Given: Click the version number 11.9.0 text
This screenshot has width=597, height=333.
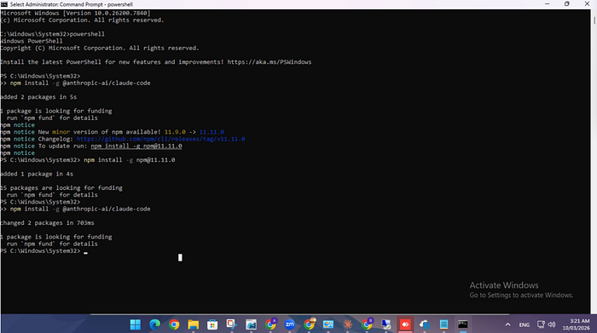Looking at the screenshot, I should click(x=175, y=132).
